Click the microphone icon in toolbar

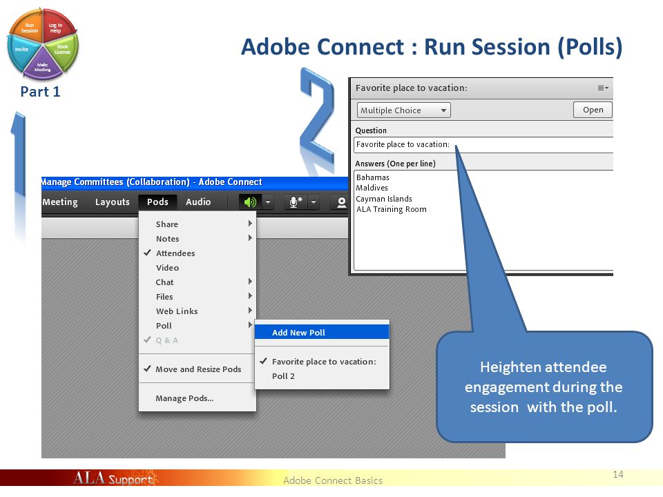pyautogui.click(x=296, y=202)
